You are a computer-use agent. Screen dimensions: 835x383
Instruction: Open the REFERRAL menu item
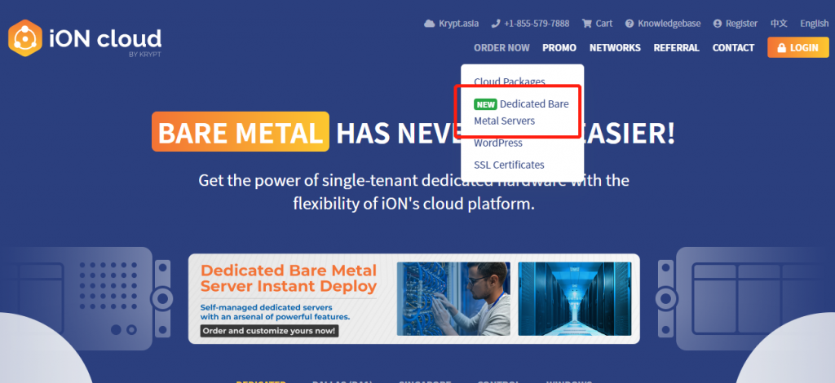[x=676, y=48]
